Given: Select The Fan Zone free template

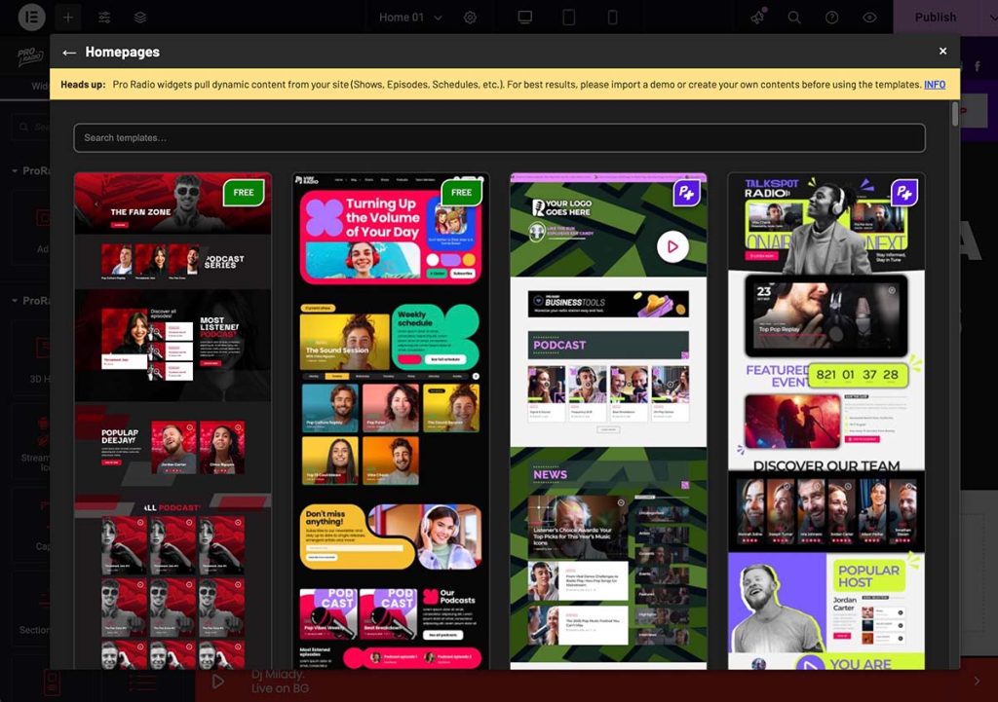Looking at the screenshot, I should pos(173,421).
